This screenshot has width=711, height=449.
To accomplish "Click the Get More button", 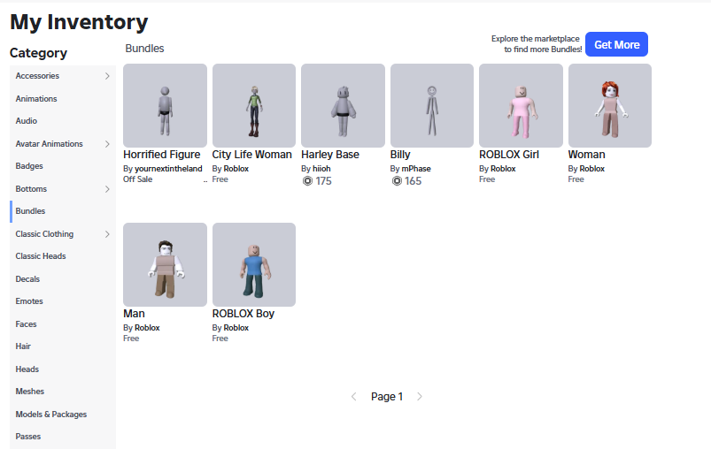I will 616,44.
